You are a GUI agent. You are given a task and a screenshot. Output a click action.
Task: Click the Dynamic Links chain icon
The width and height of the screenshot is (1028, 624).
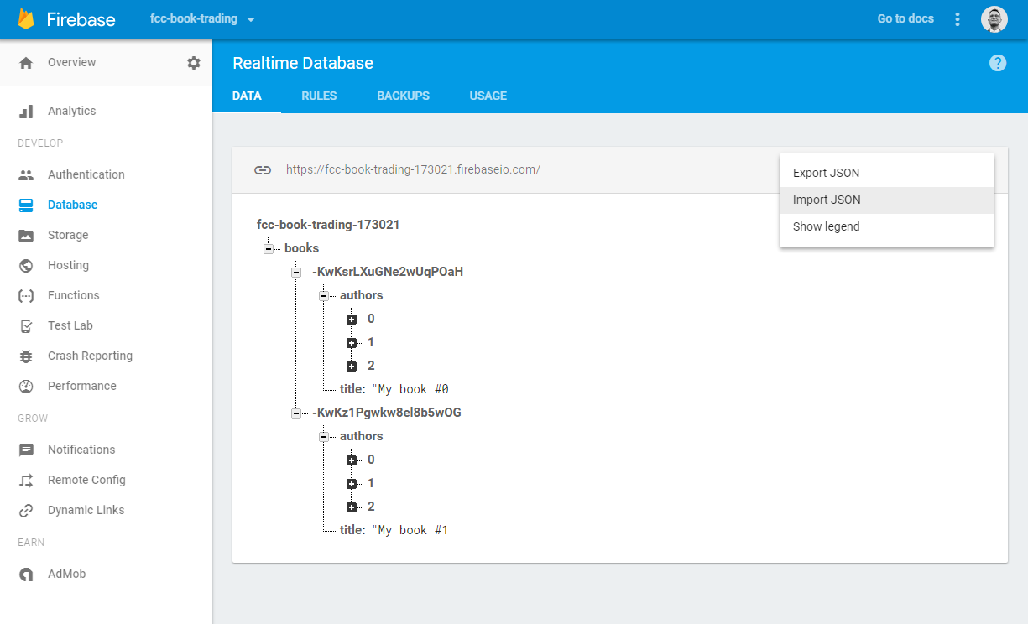26,510
